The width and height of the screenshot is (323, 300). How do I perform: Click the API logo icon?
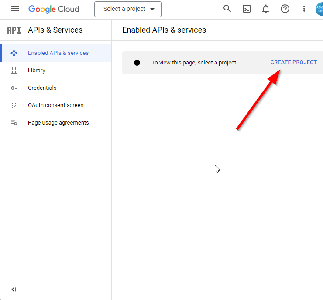14,30
